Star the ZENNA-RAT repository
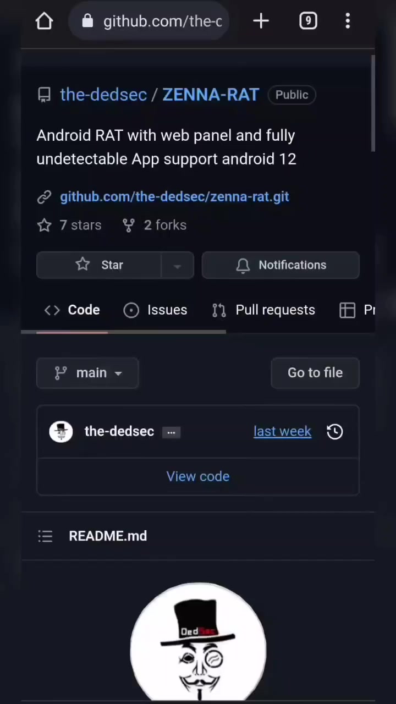The image size is (396, 704). click(x=99, y=265)
